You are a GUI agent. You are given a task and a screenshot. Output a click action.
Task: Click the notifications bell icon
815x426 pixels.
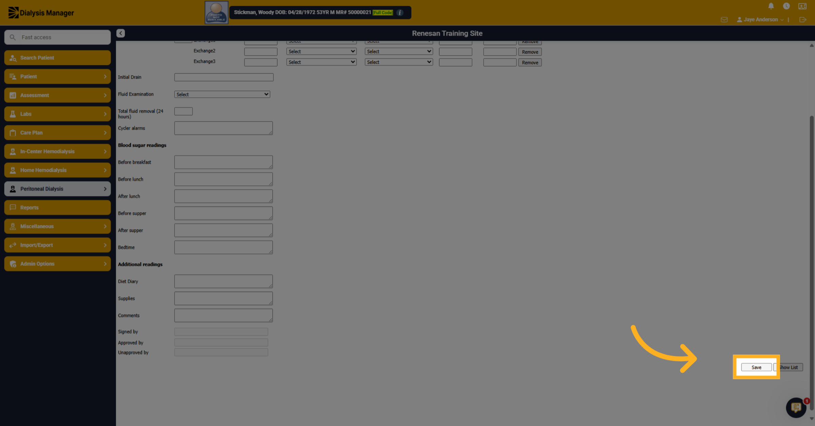pyautogui.click(x=771, y=6)
